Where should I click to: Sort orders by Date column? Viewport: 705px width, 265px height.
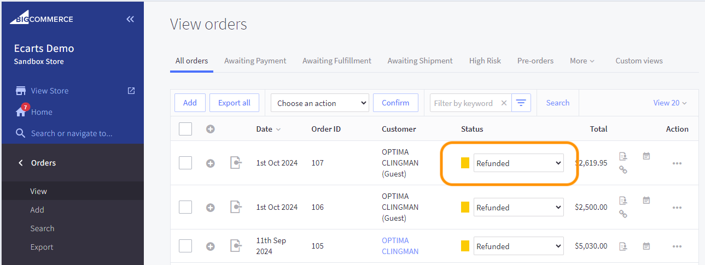click(x=268, y=129)
